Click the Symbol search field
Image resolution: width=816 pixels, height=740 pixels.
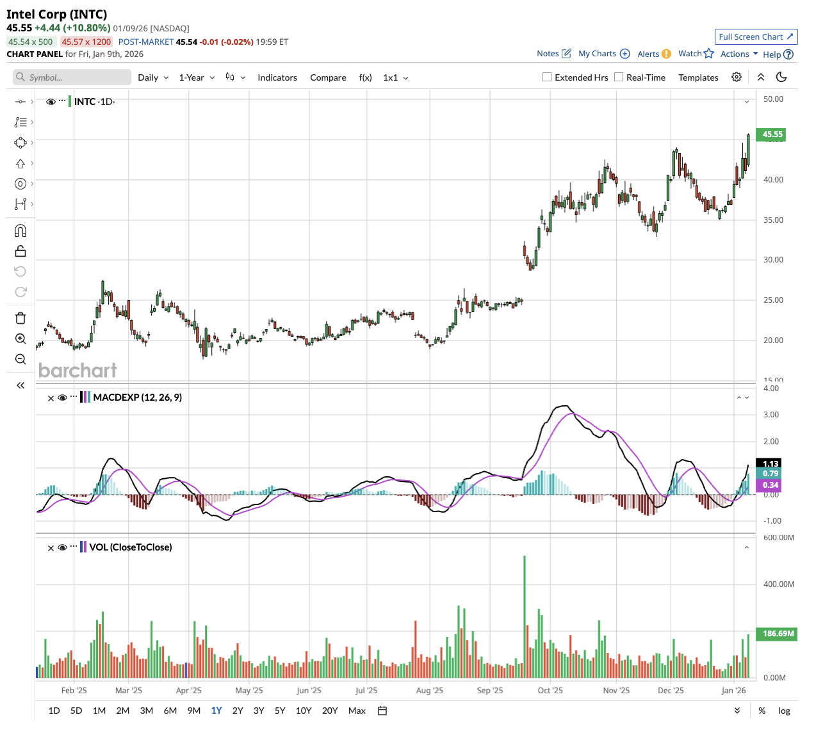coord(72,77)
